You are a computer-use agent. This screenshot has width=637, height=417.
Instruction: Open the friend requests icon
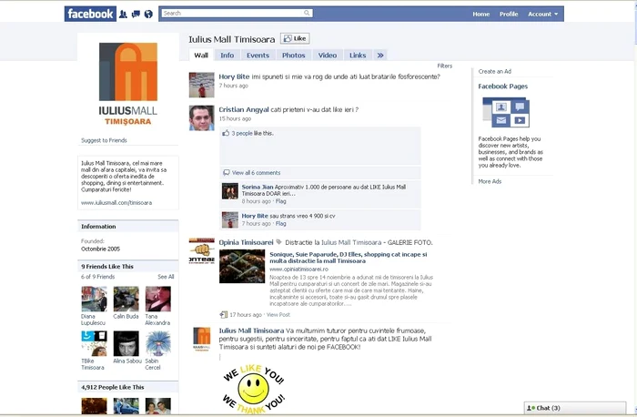click(x=123, y=15)
